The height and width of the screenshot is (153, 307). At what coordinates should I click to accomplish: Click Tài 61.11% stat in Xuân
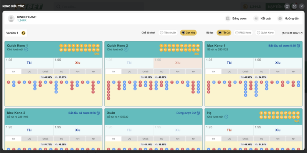pos(147,145)
